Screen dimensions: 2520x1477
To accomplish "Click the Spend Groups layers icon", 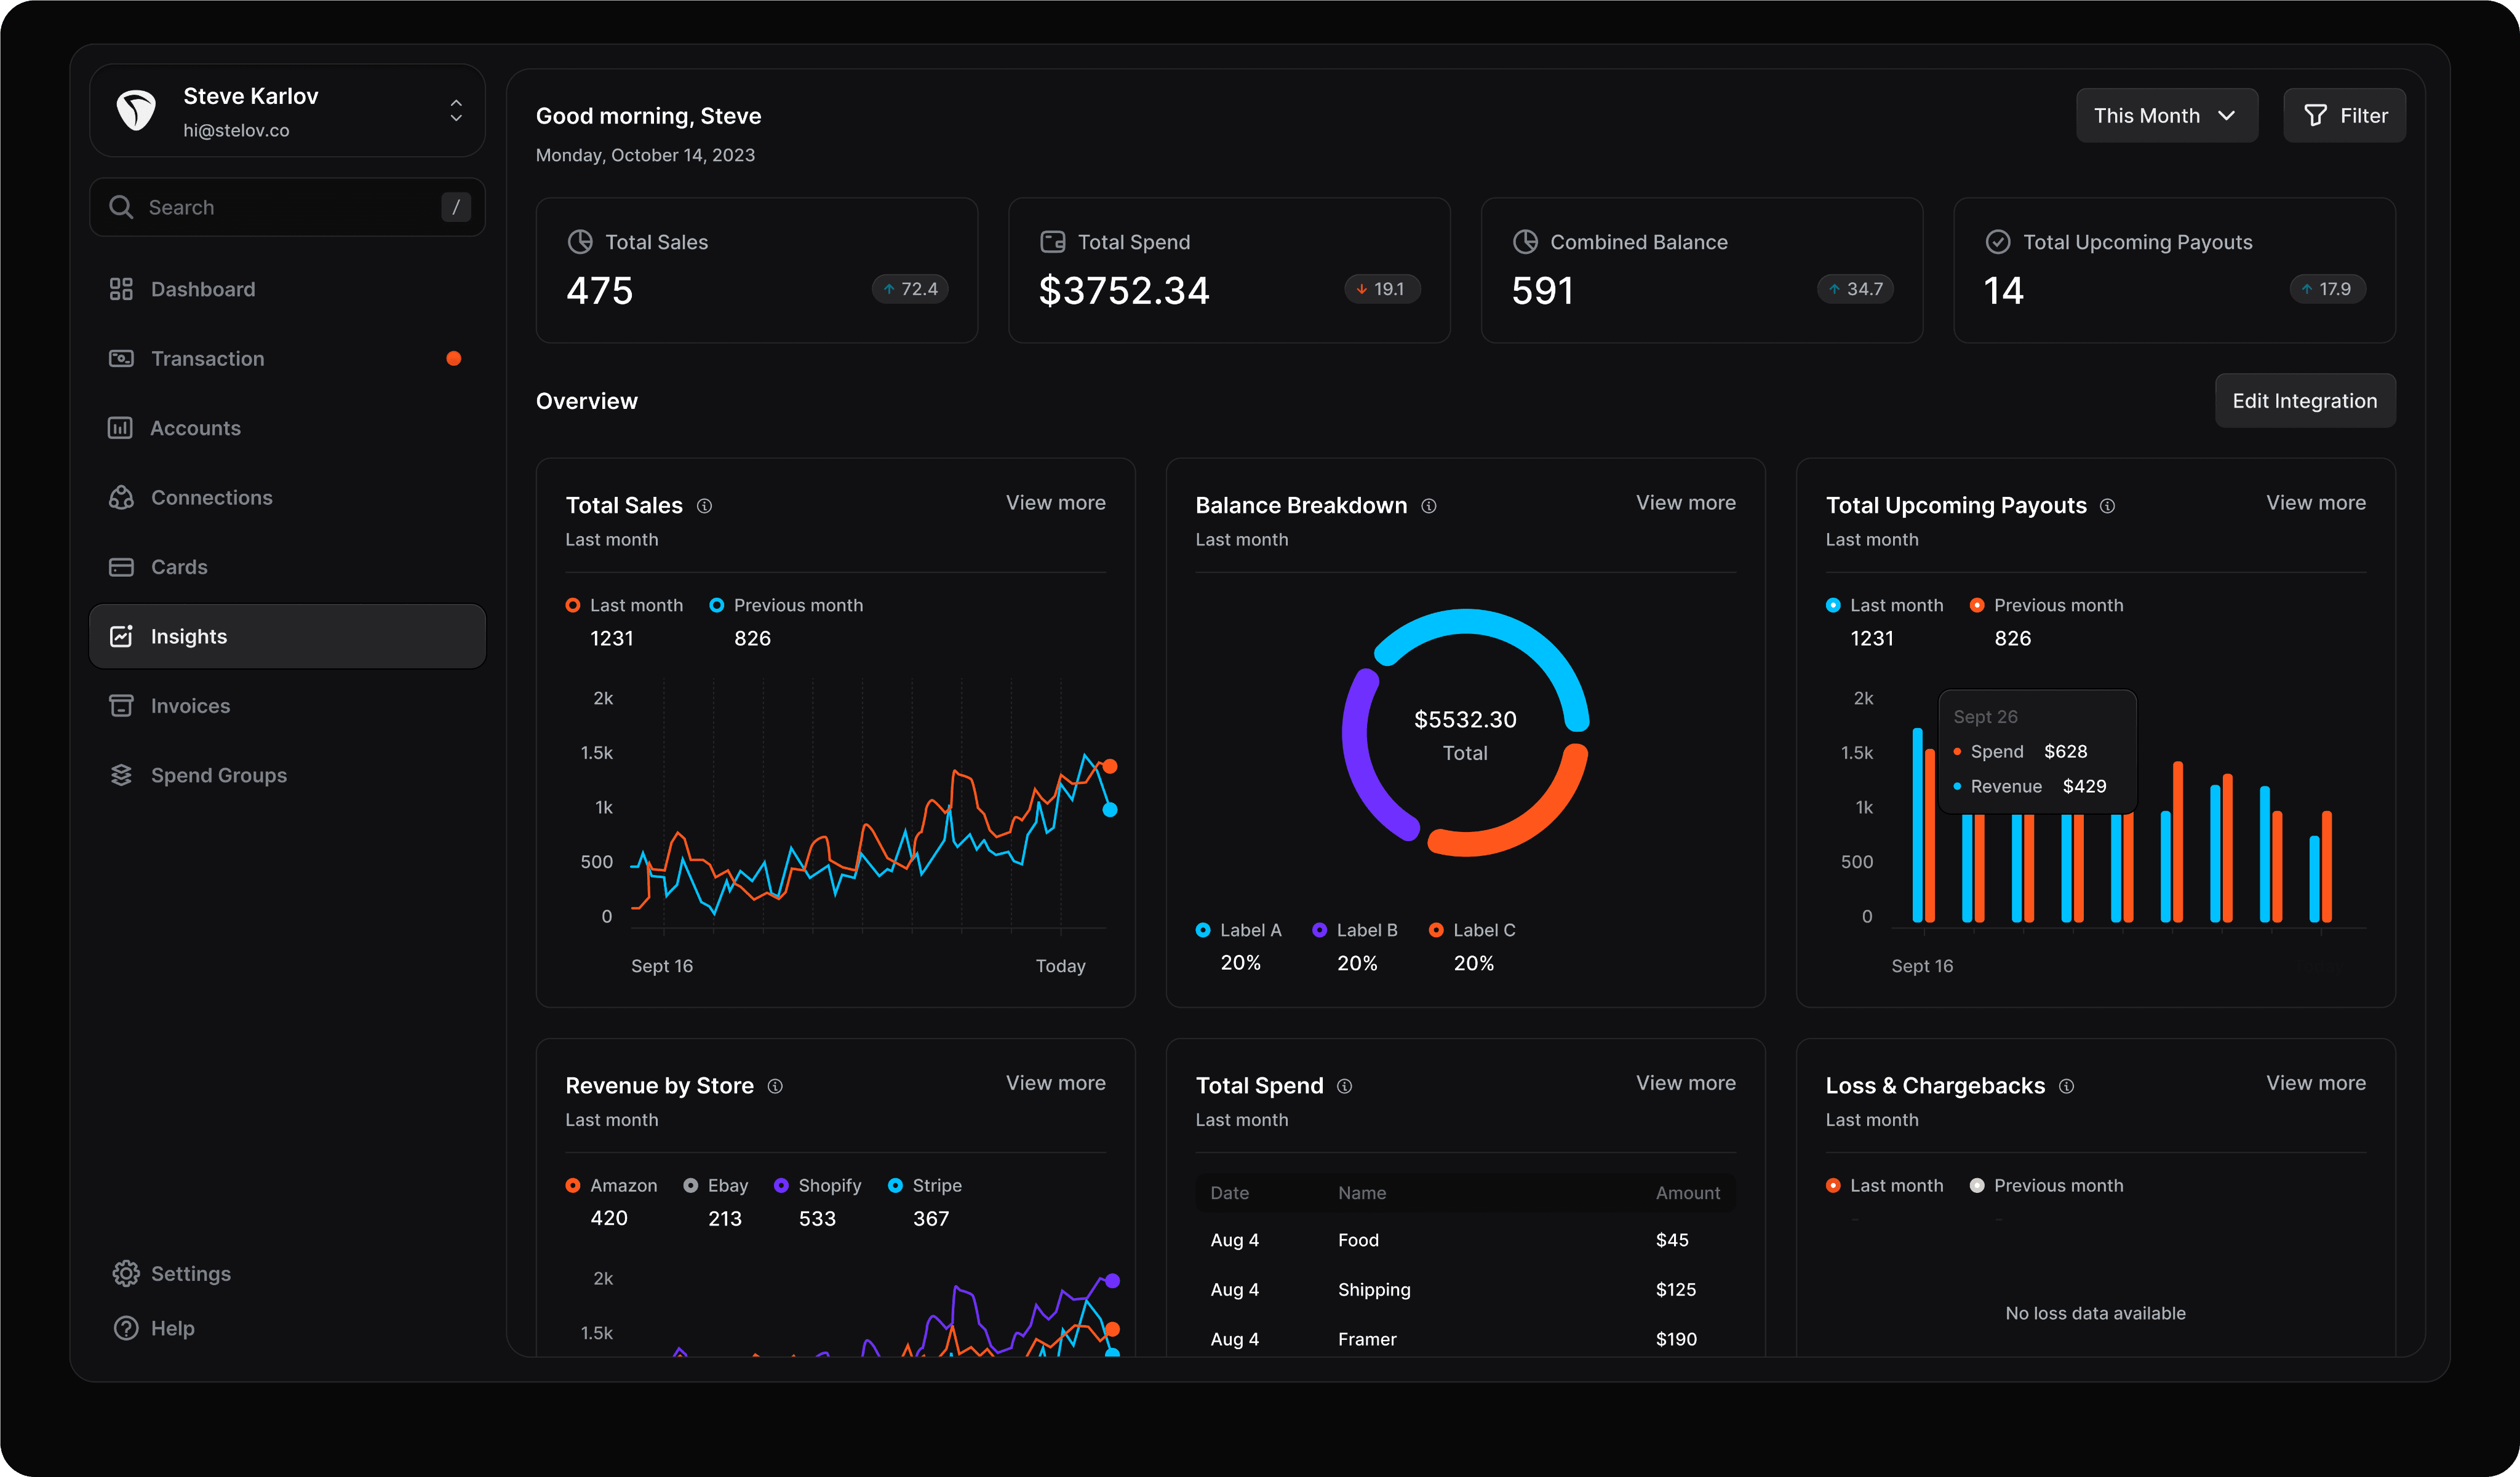I will coord(121,775).
